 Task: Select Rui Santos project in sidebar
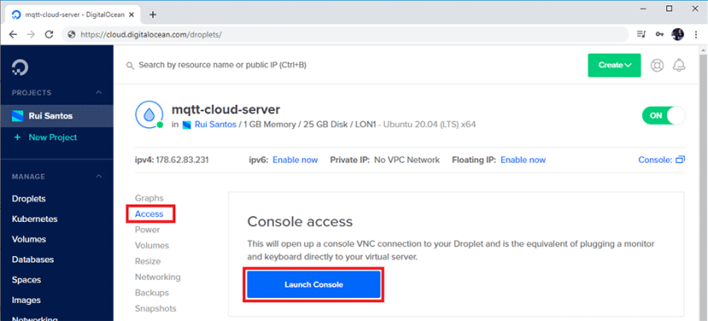[x=57, y=116]
